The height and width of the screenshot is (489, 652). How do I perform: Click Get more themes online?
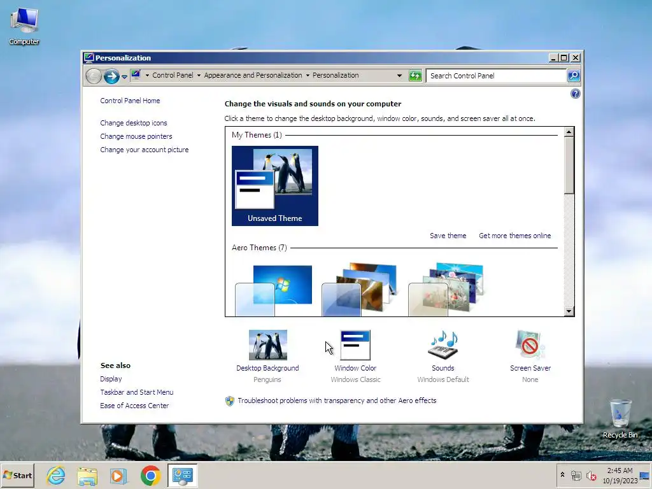click(514, 236)
